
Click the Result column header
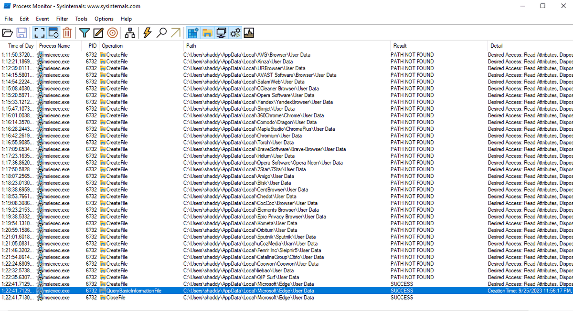[x=400, y=46]
